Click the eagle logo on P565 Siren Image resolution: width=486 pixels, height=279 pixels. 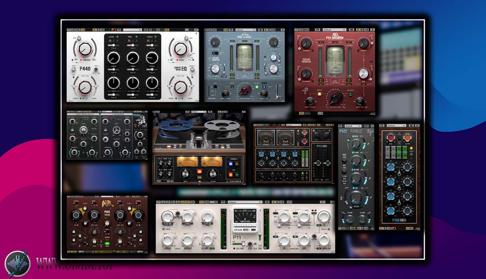point(107,205)
